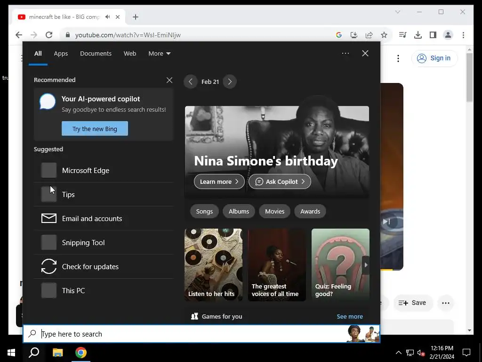Image resolution: width=482 pixels, height=362 pixels.
Task: Click the YouTube Sign in button
Action: tap(434, 58)
